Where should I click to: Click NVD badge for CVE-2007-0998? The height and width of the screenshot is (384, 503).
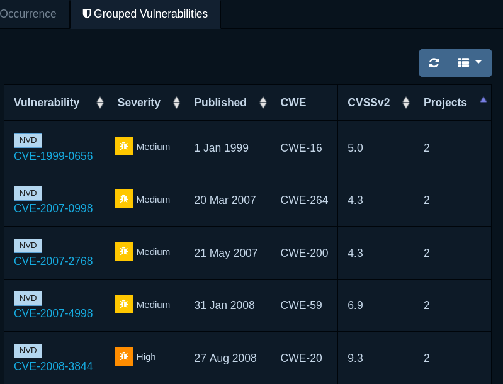pyautogui.click(x=28, y=193)
